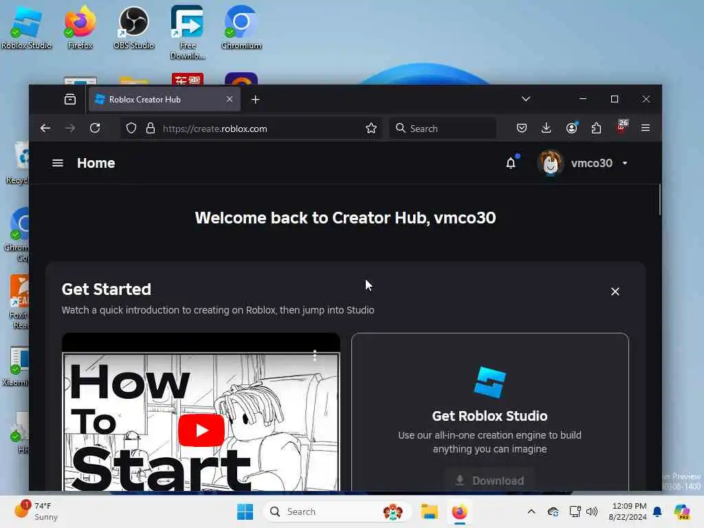Click the Home page heading
Viewport: 704px width, 528px height.
click(96, 163)
